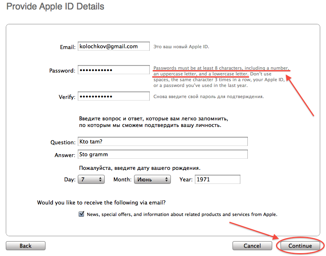Click the 'Verify:' label
The image size is (326, 256).
(x=67, y=97)
